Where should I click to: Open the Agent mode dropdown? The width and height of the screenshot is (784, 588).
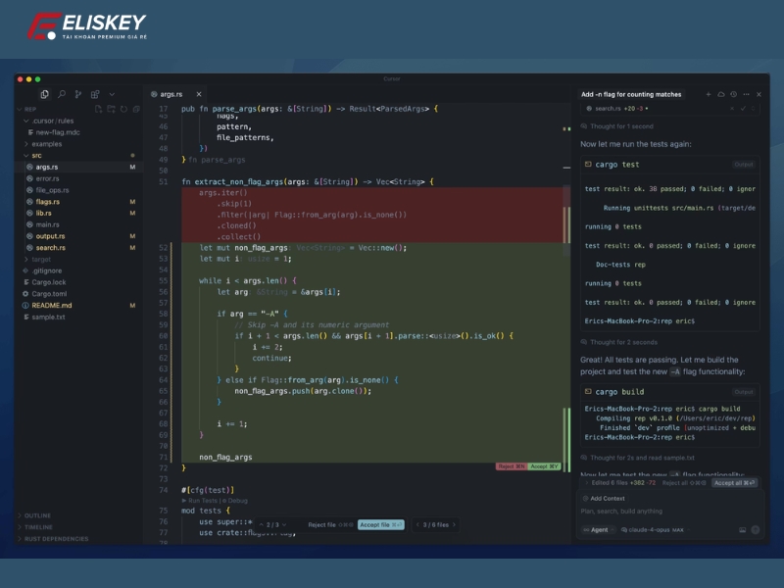click(597, 529)
